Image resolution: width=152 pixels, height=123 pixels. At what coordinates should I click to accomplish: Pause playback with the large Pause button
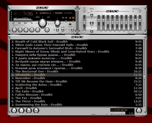[26, 30]
